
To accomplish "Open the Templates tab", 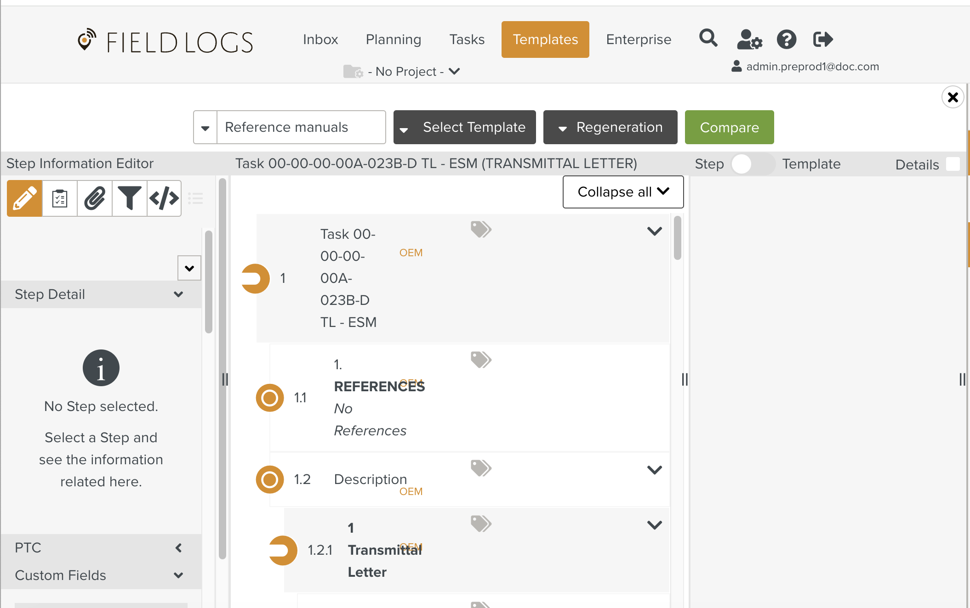I will 545,39.
